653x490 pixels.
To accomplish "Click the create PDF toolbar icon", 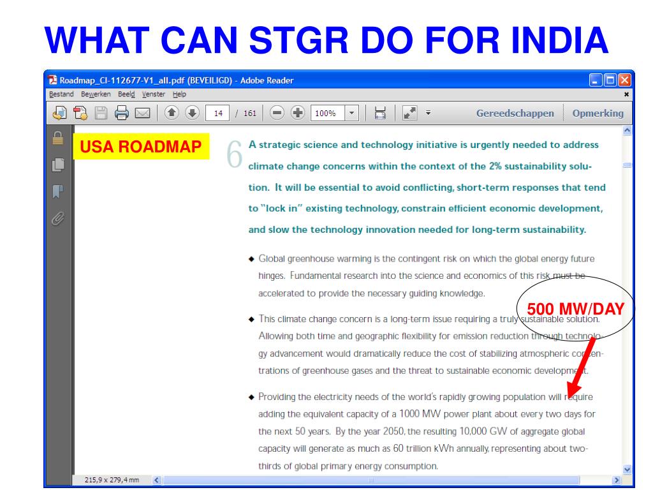I will [x=80, y=113].
